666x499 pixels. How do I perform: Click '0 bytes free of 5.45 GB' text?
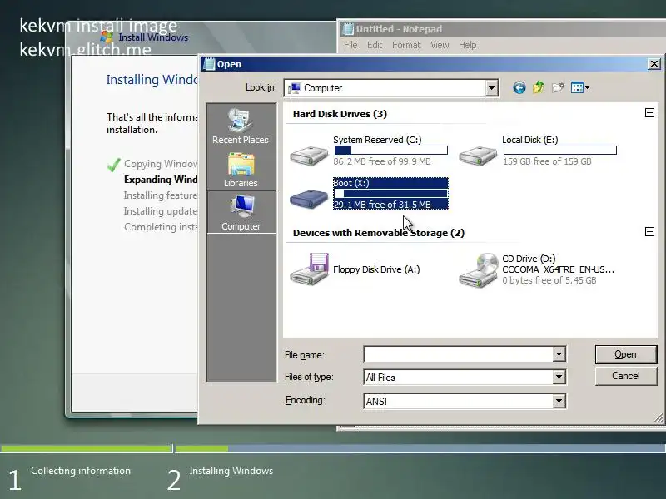tap(549, 280)
